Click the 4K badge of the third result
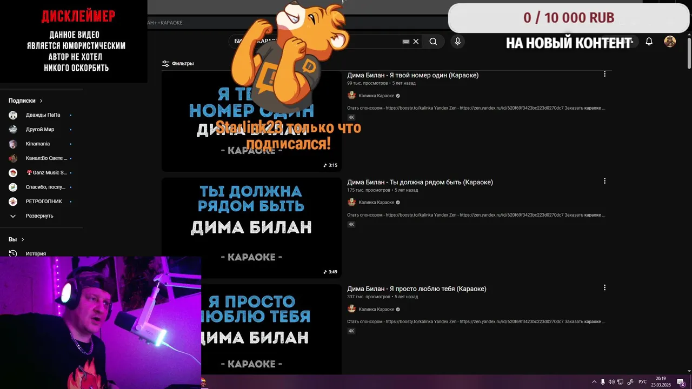The width and height of the screenshot is (692, 389). tap(351, 331)
